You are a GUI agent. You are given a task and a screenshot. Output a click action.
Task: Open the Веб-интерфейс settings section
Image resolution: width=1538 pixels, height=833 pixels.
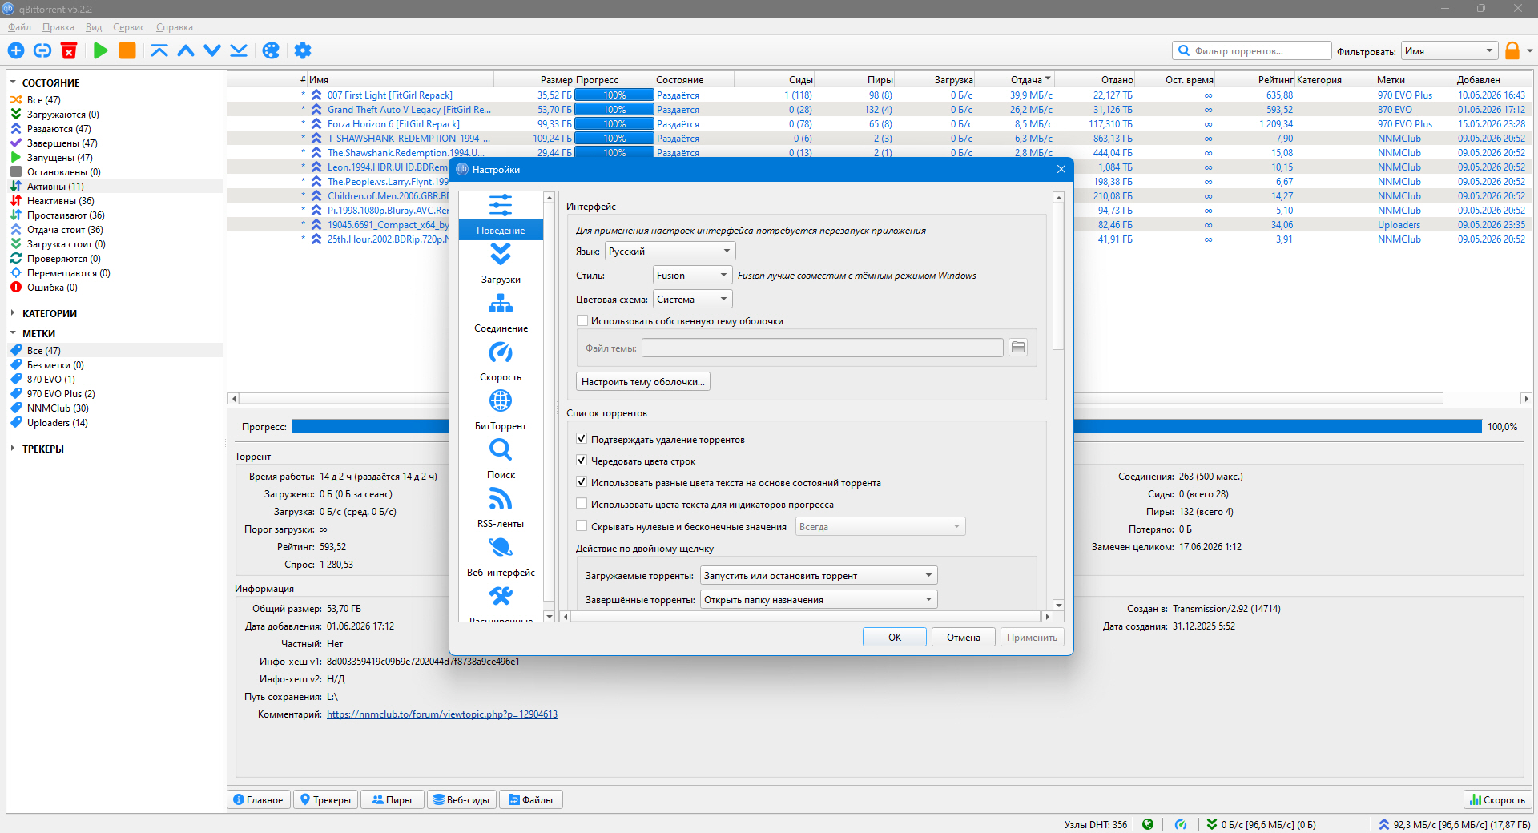pos(501,557)
